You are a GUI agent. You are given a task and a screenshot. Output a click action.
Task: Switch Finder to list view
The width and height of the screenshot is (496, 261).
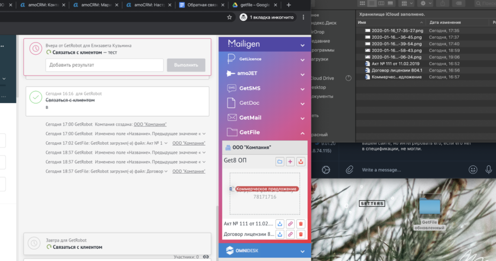tap(372, 3)
